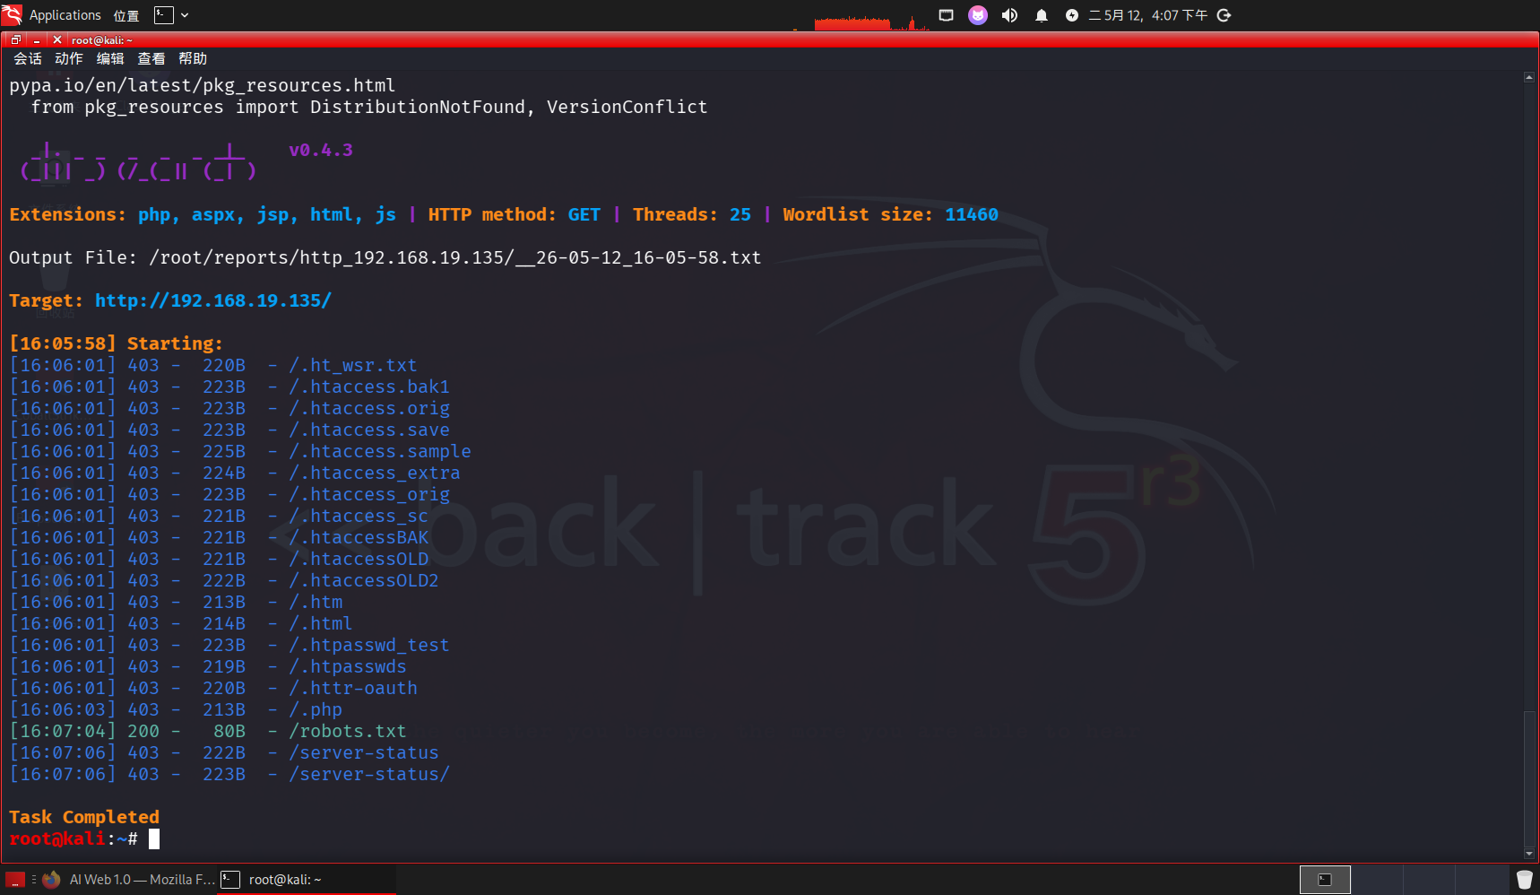Screen dimensions: 1540x895
Task: Click the /.htpasswd_test path text
Action: coord(369,645)
